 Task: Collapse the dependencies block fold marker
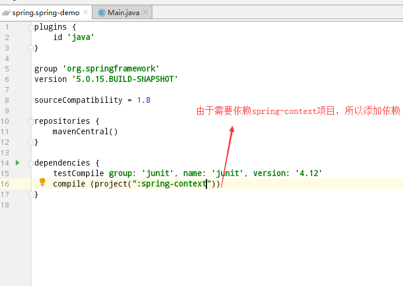[x=31, y=163]
